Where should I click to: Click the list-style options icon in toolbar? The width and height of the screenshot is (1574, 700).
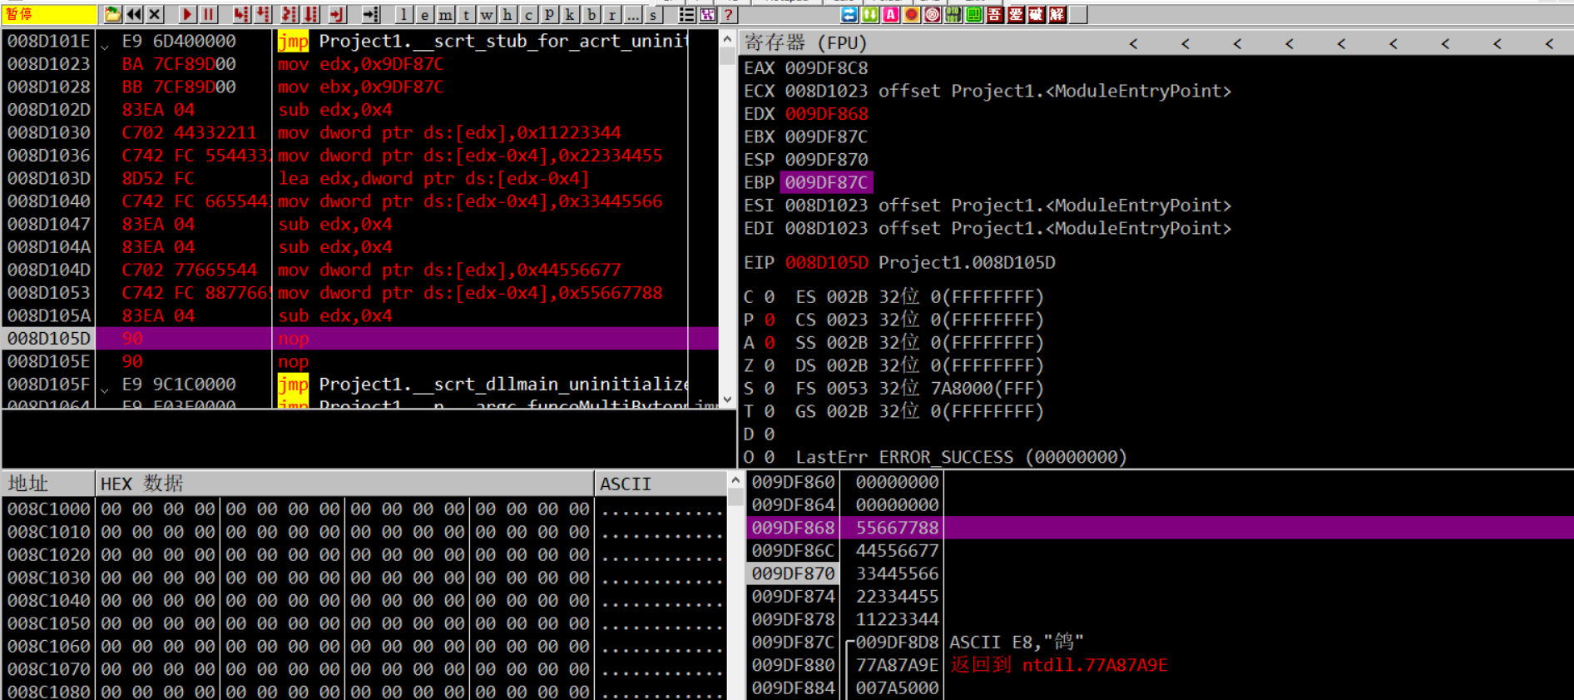686,14
